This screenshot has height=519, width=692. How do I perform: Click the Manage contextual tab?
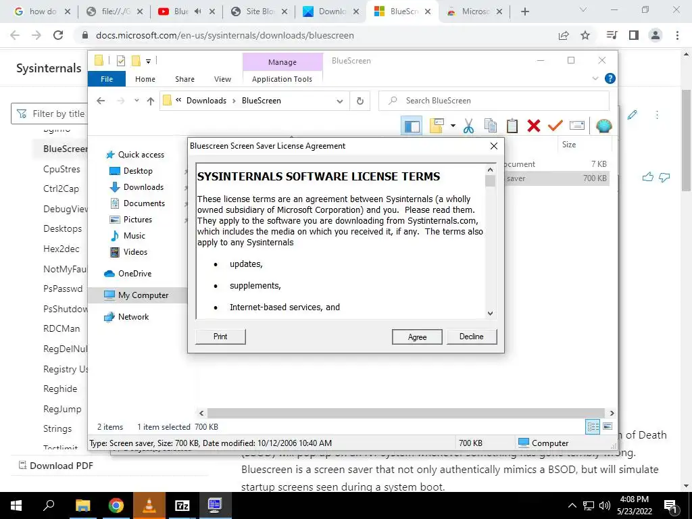282,62
